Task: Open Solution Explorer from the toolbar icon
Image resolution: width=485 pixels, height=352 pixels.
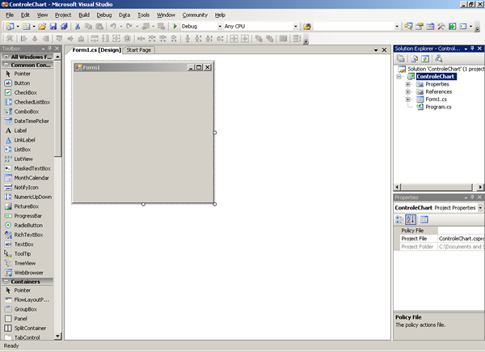Action: [x=408, y=27]
